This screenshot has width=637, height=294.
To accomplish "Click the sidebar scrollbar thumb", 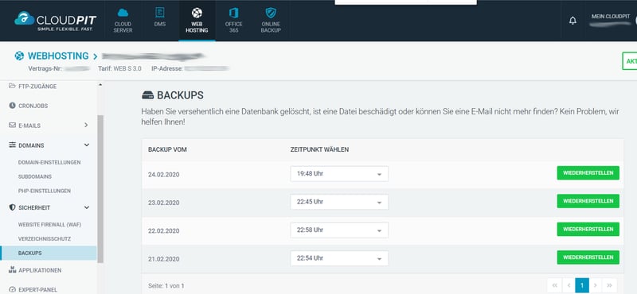I will pyautogui.click(x=100, y=189).
